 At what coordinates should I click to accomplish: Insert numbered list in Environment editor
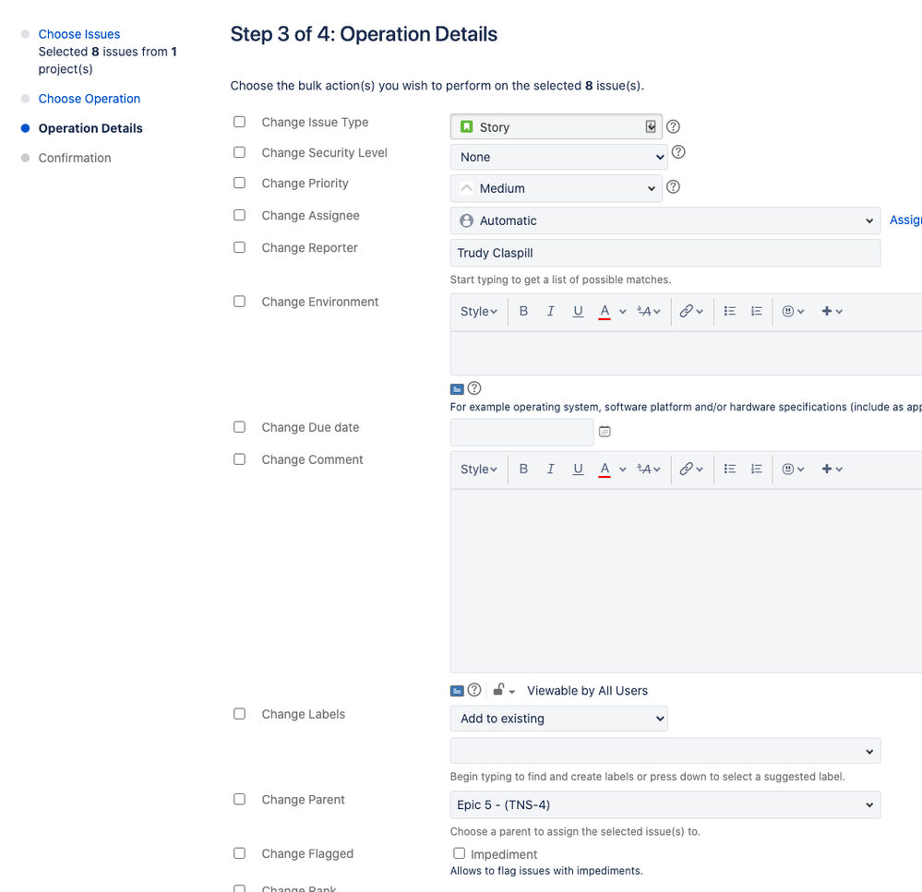756,312
